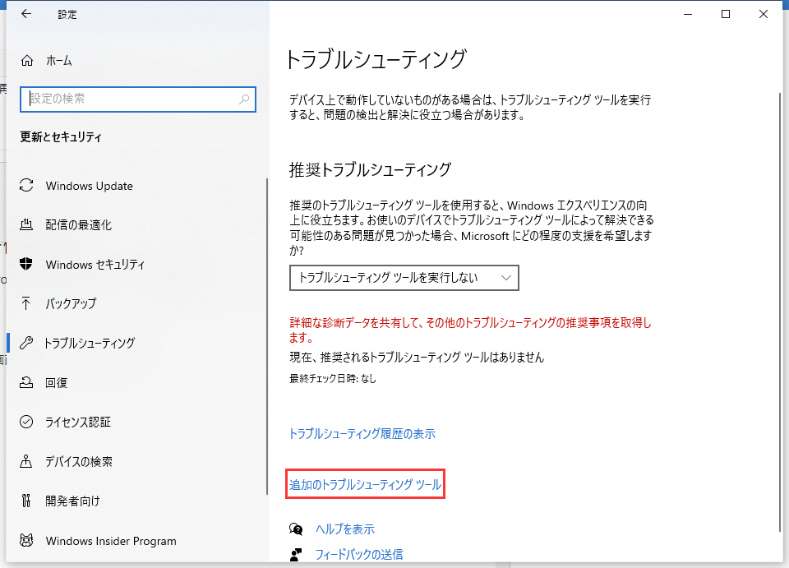Screen dimensions: 789x568
Task: Open 追加のトラブルシューティング ツール link
Action: (365, 484)
